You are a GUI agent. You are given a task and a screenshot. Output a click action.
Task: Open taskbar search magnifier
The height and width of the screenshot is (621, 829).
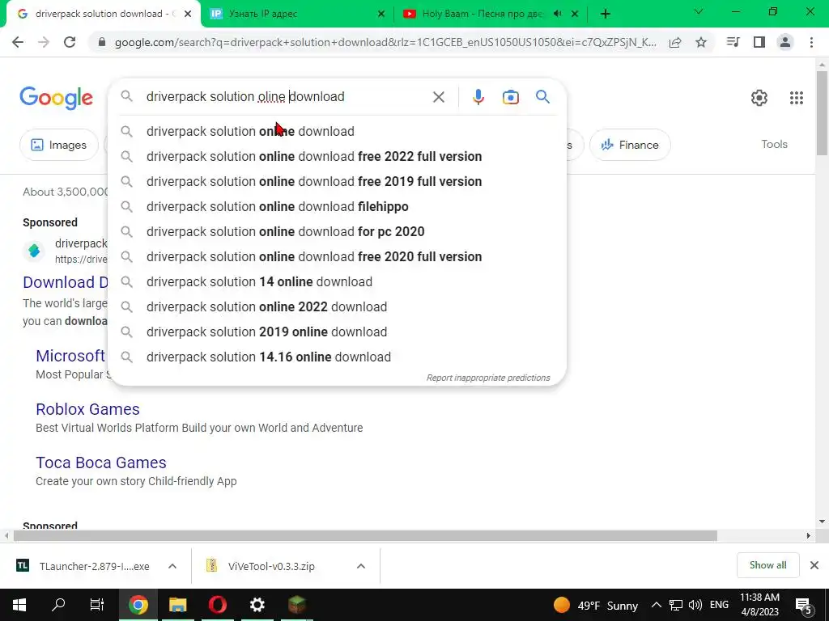[58, 605]
